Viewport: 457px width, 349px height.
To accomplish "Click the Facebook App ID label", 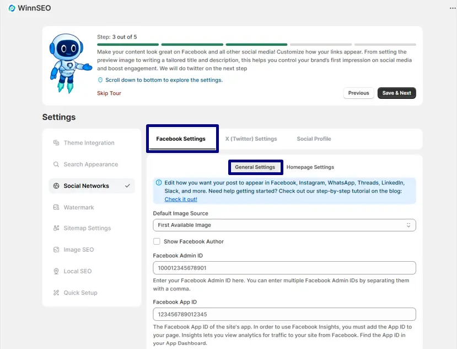I will [x=175, y=302].
